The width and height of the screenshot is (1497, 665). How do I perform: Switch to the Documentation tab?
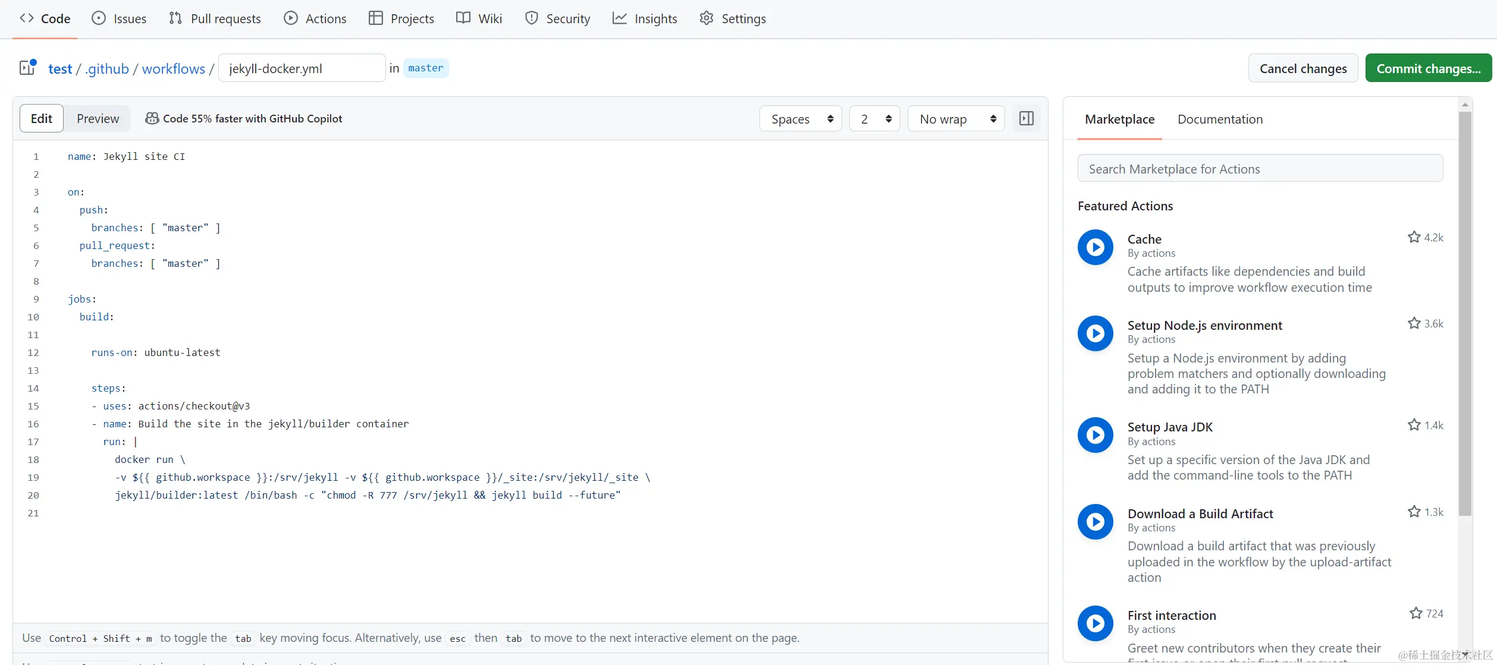click(1220, 119)
